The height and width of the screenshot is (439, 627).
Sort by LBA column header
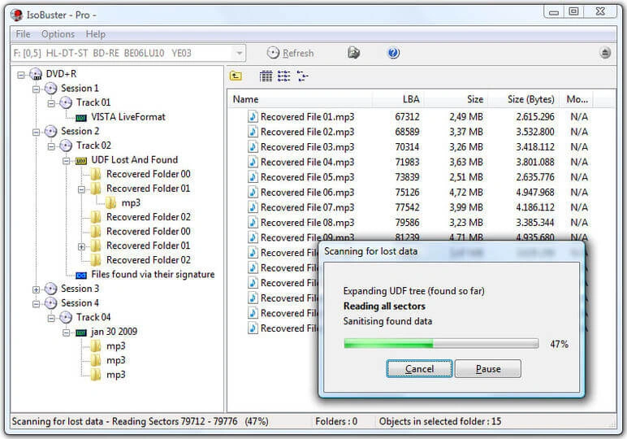point(398,99)
